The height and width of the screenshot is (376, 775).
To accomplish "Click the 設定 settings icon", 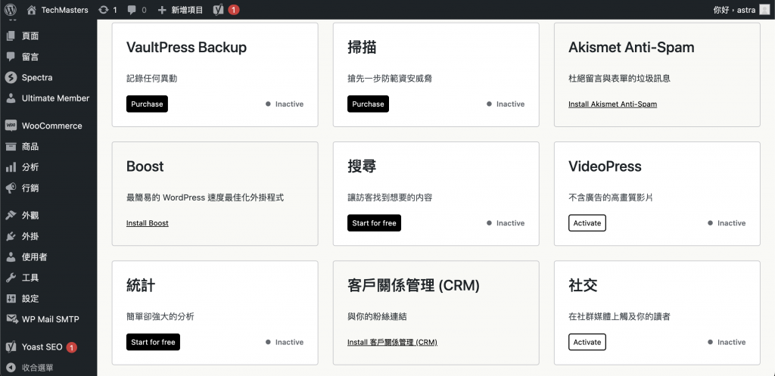I will pyautogui.click(x=11, y=298).
